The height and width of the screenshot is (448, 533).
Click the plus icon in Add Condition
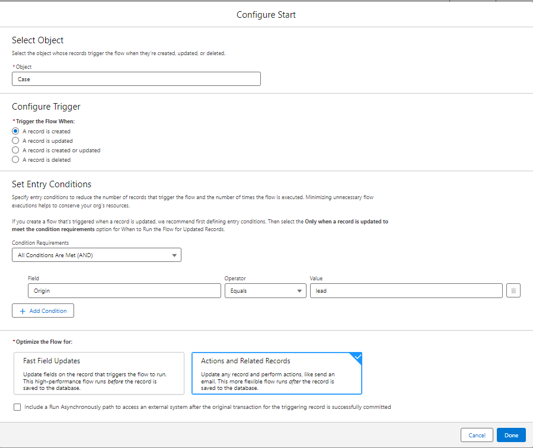[23, 311]
